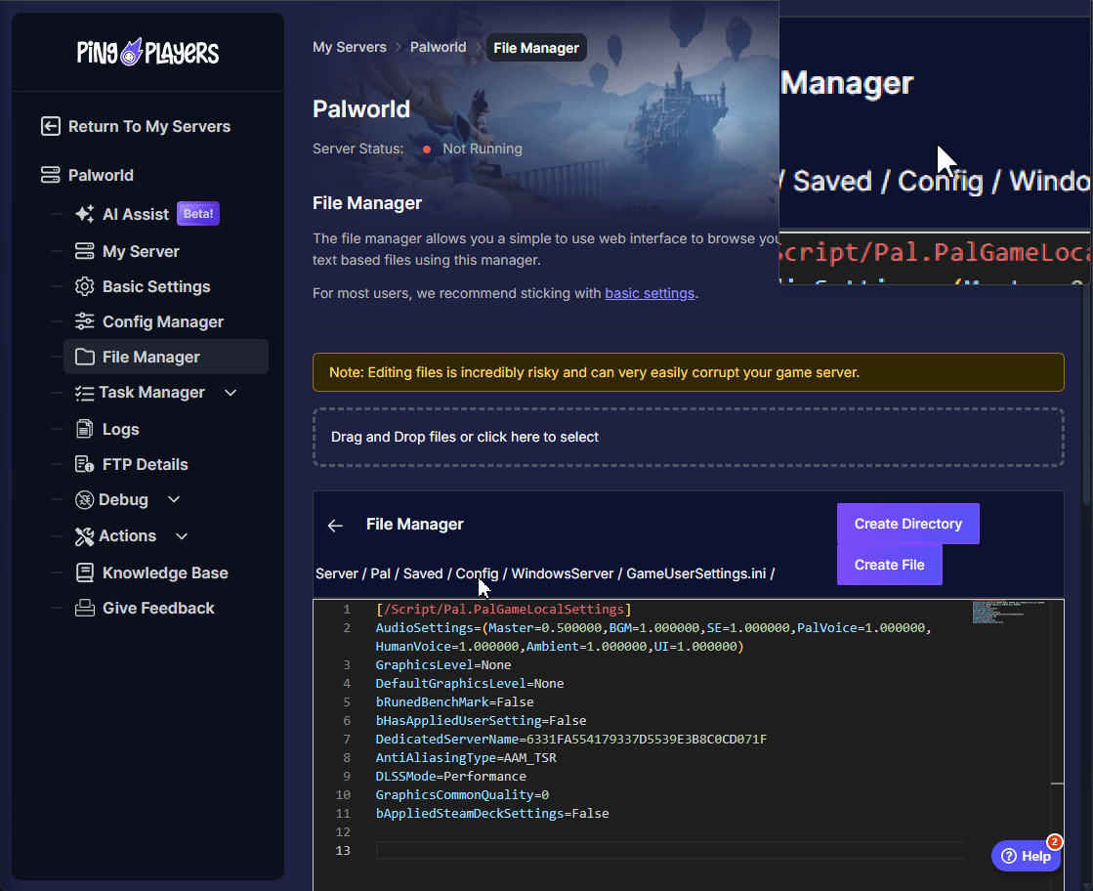Expand the Actions submenu chevron

[x=182, y=536]
